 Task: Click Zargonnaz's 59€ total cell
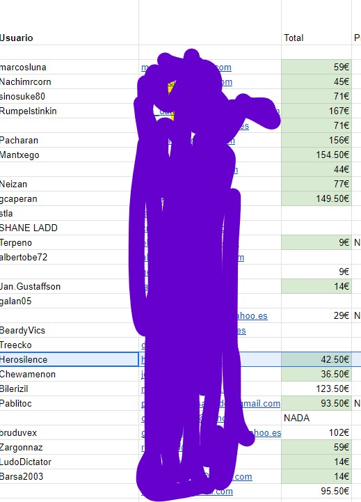click(x=316, y=447)
